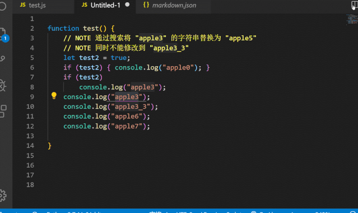Click line number 9 in gutter

[x=32, y=97]
